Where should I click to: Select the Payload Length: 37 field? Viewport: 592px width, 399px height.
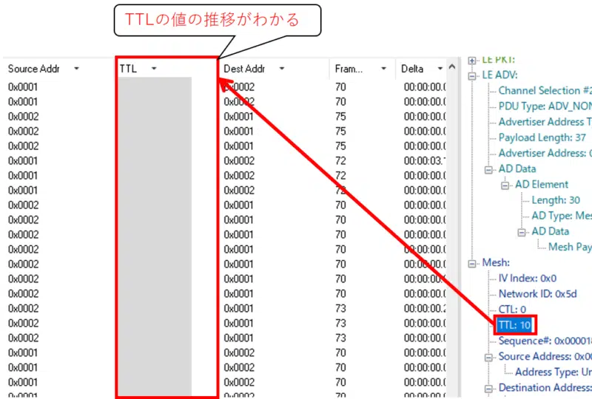(542, 137)
